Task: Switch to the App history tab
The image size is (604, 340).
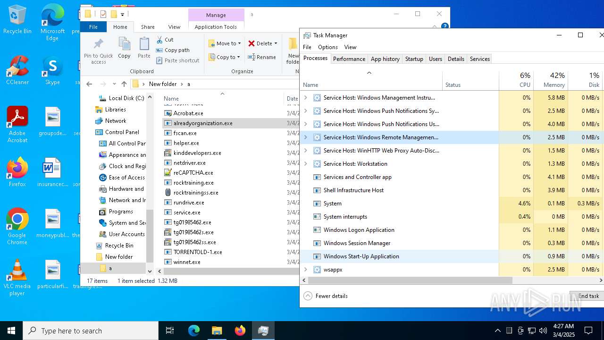Action: [x=385, y=59]
